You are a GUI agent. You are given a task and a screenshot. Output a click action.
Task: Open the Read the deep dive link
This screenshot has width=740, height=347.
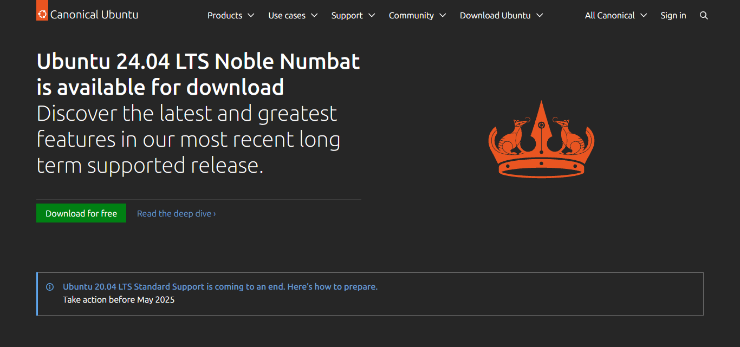pos(177,214)
